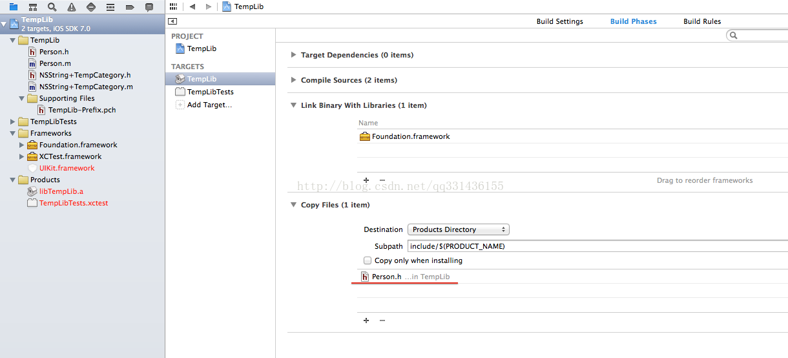The image size is (788, 358).
Task: Open the Build Rules tab
Action: (x=702, y=21)
